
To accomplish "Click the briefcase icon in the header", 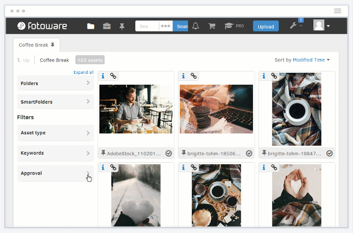I will pos(106,26).
